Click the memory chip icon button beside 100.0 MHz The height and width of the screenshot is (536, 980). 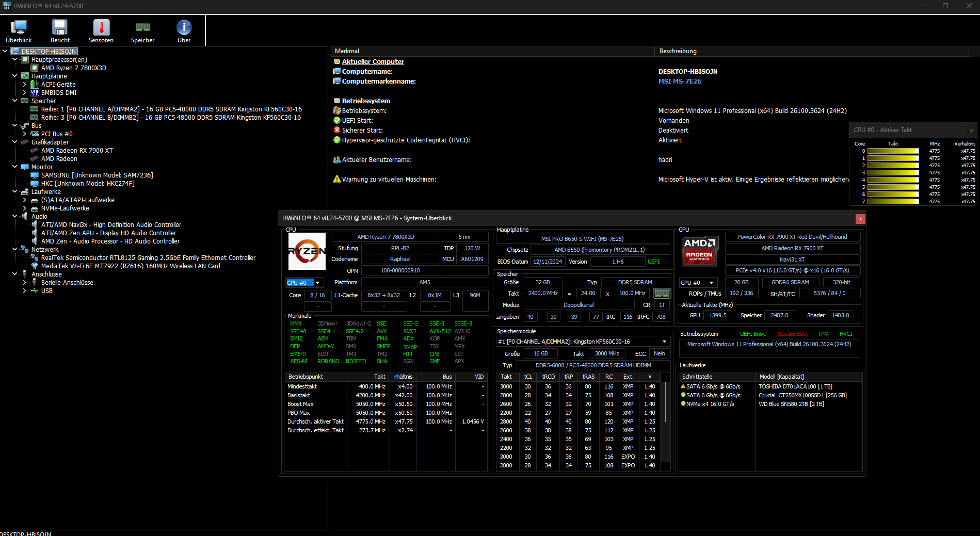pyautogui.click(x=662, y=293)
